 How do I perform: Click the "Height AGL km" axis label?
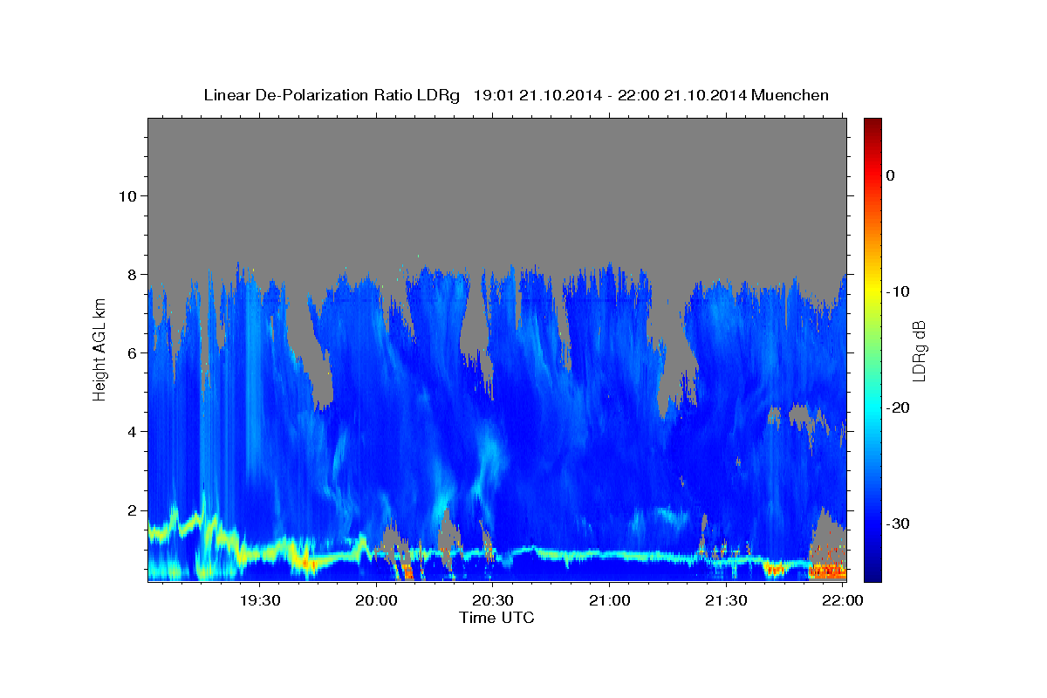pyautogui.click(x=99, y=350)
